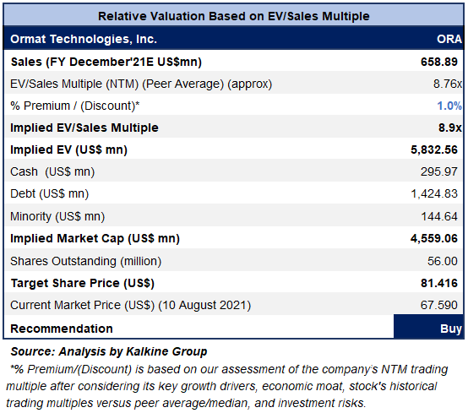The height and width of the screenshot is (413, 468).
Task: Select the 'Minority (US$ mn)' label
Action: coord(57,217)
